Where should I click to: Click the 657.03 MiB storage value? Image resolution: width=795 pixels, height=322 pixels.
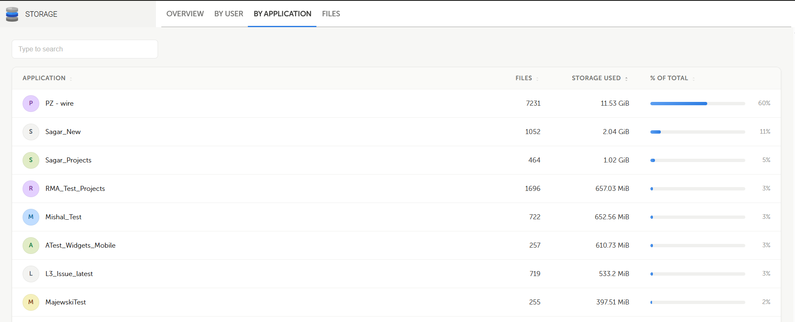[x=612, y=189]
